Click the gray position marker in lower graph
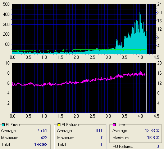 (x=146, y=88)
